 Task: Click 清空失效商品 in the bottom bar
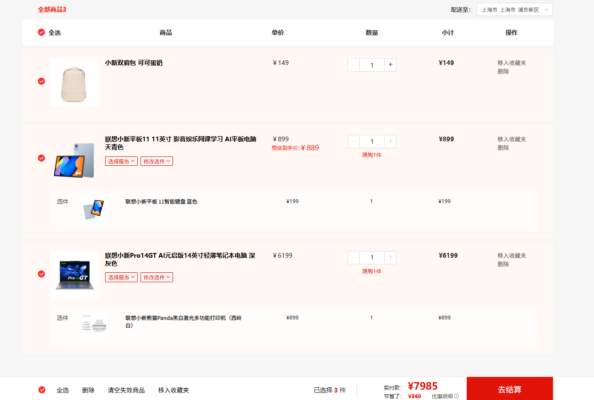[126, 390]
